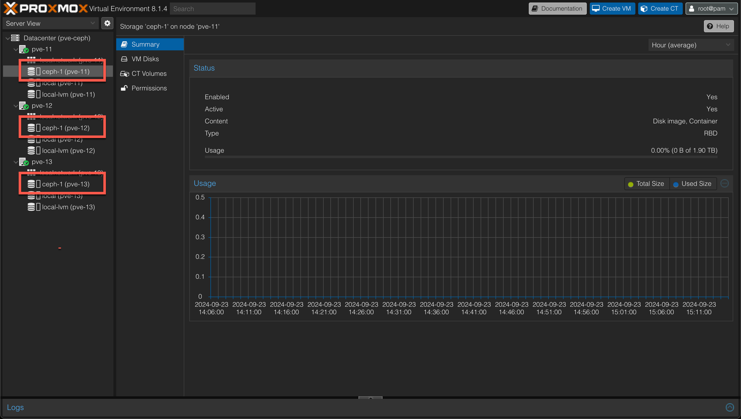Open the Summary tab

click(x=150, y=44)
